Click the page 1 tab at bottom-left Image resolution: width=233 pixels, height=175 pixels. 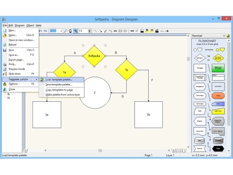click(x=26, y=150)
